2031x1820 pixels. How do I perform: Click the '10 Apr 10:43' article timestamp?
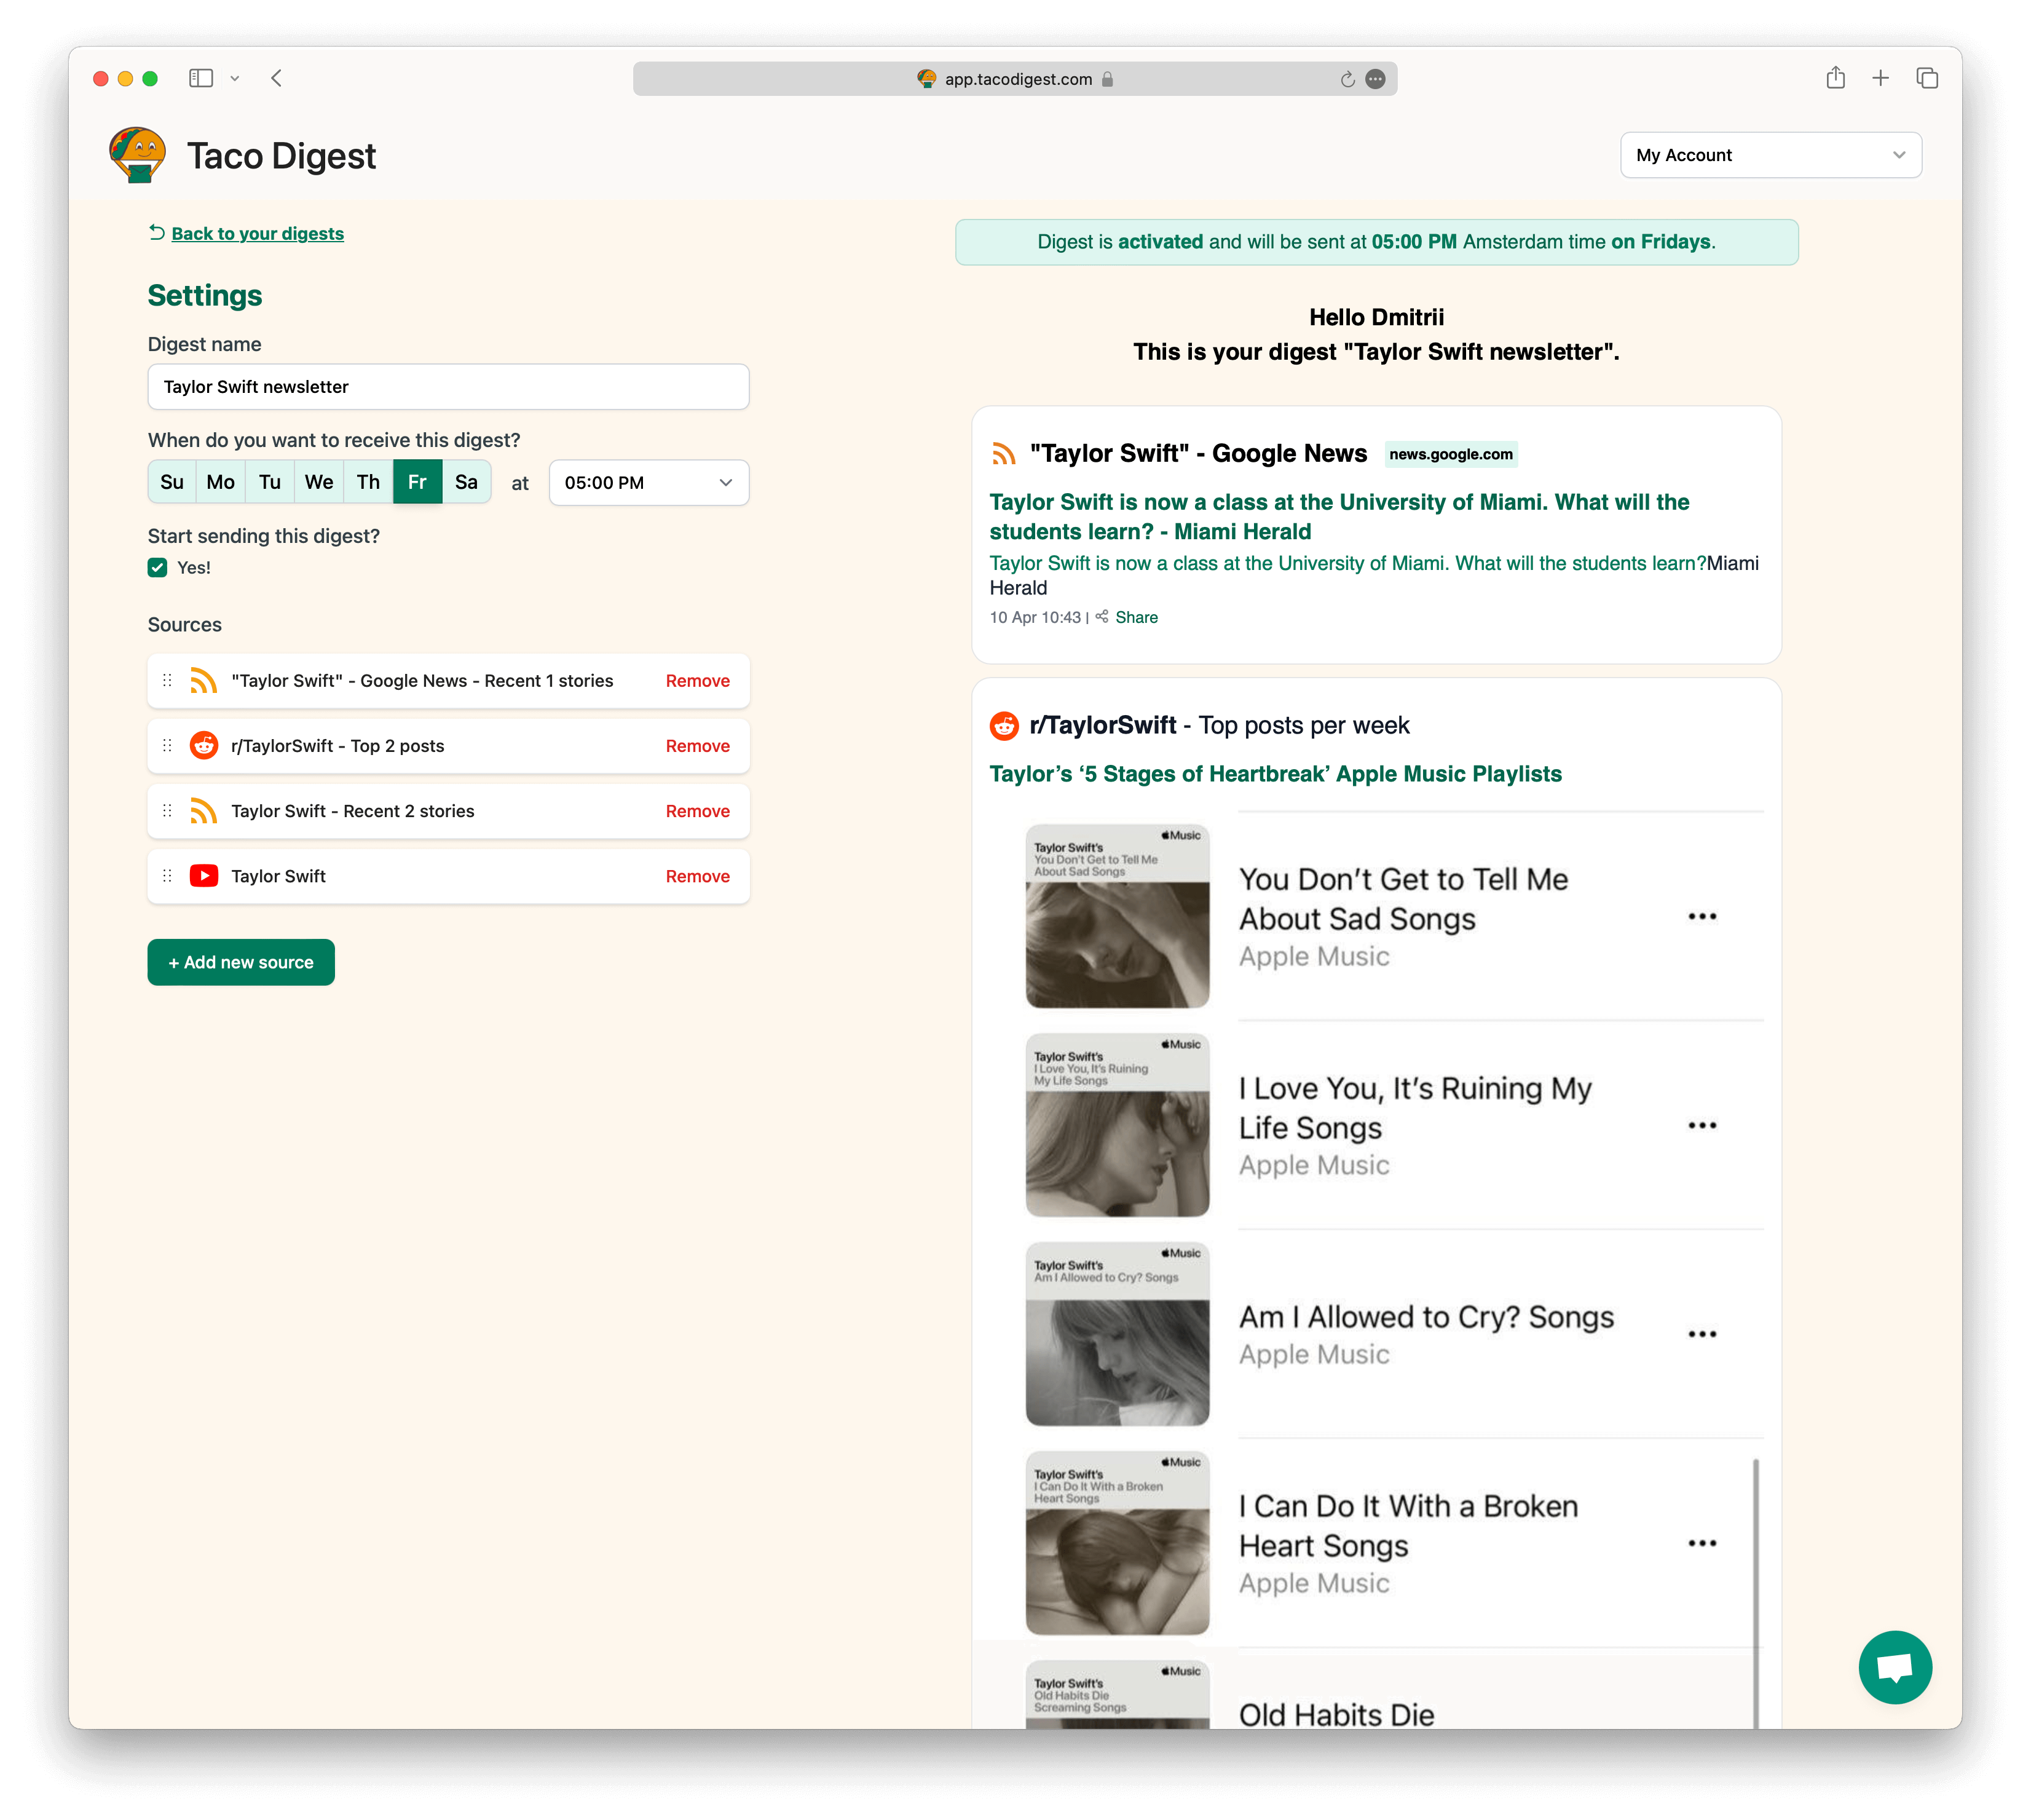coord(1035,618)
